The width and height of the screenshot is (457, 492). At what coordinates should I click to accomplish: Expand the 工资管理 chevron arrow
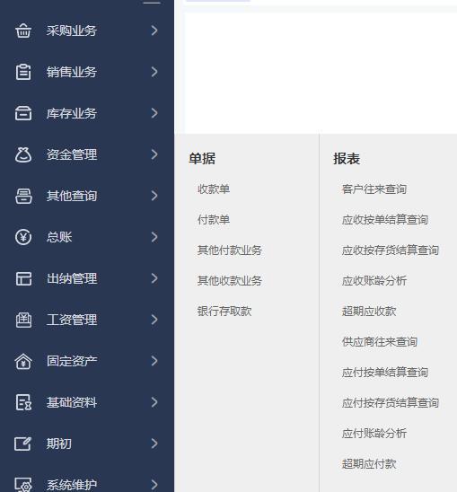[154, 320]
